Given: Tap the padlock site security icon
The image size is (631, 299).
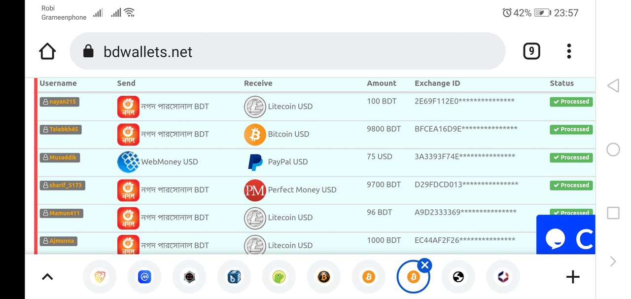Looking at the screenshot, I should [x=88, y=51].
